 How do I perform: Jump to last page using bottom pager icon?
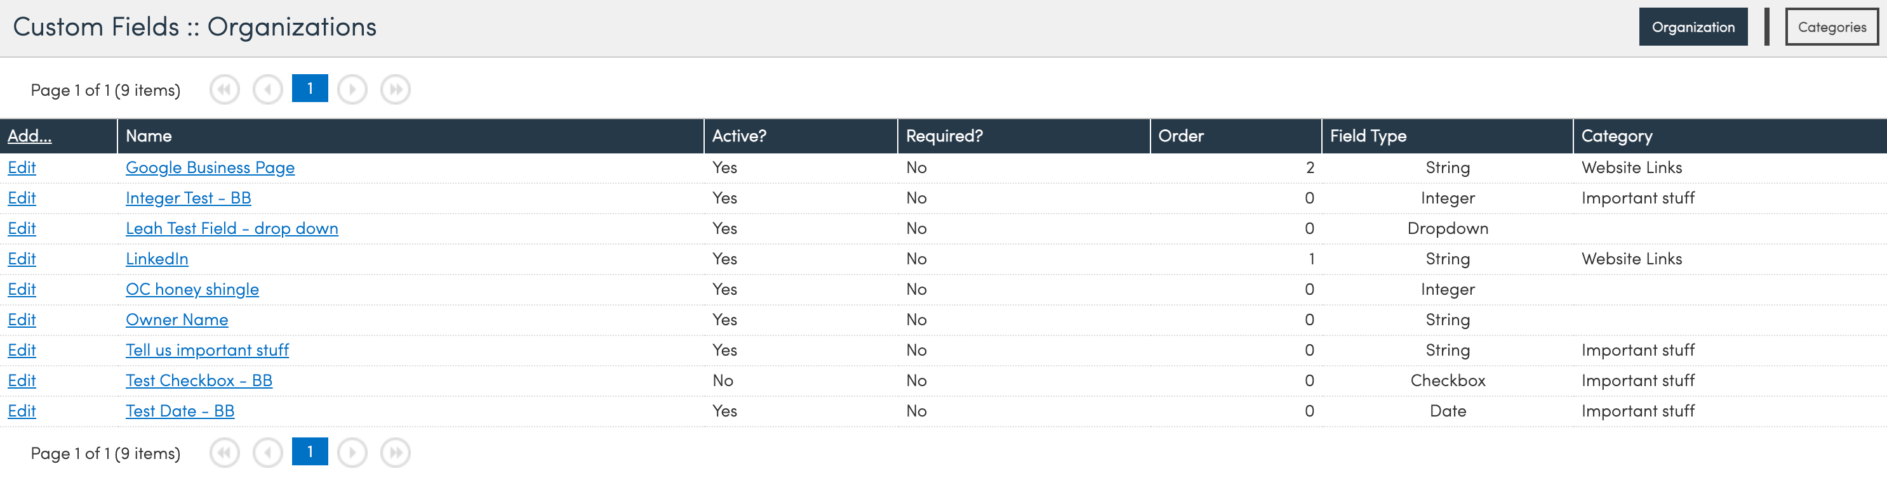point(396,453)
